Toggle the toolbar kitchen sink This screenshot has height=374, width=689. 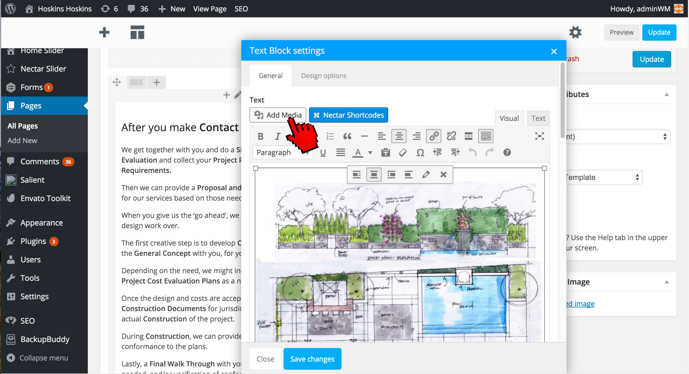point(486,136)
